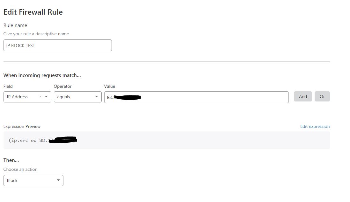
Task: Click the 'Choose an action' label
Action: (x=20, y=169)
